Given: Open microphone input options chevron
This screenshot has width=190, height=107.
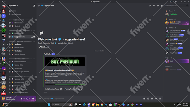Looking at the screenshot, I should point(24,99).
